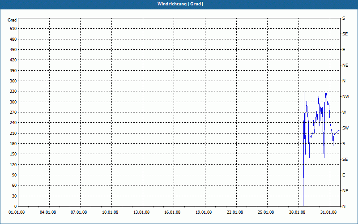The width and height of the screenshot is (358, 224).
Task: Select the 480 value on the left axis
Action: [x=13, y=39]
